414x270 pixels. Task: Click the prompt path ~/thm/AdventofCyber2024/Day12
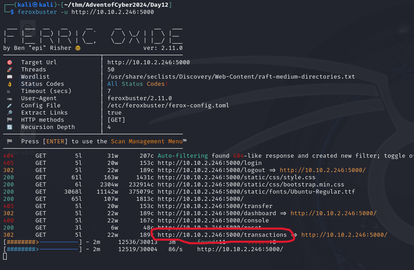pyautogui.click(x=116, y=5)
